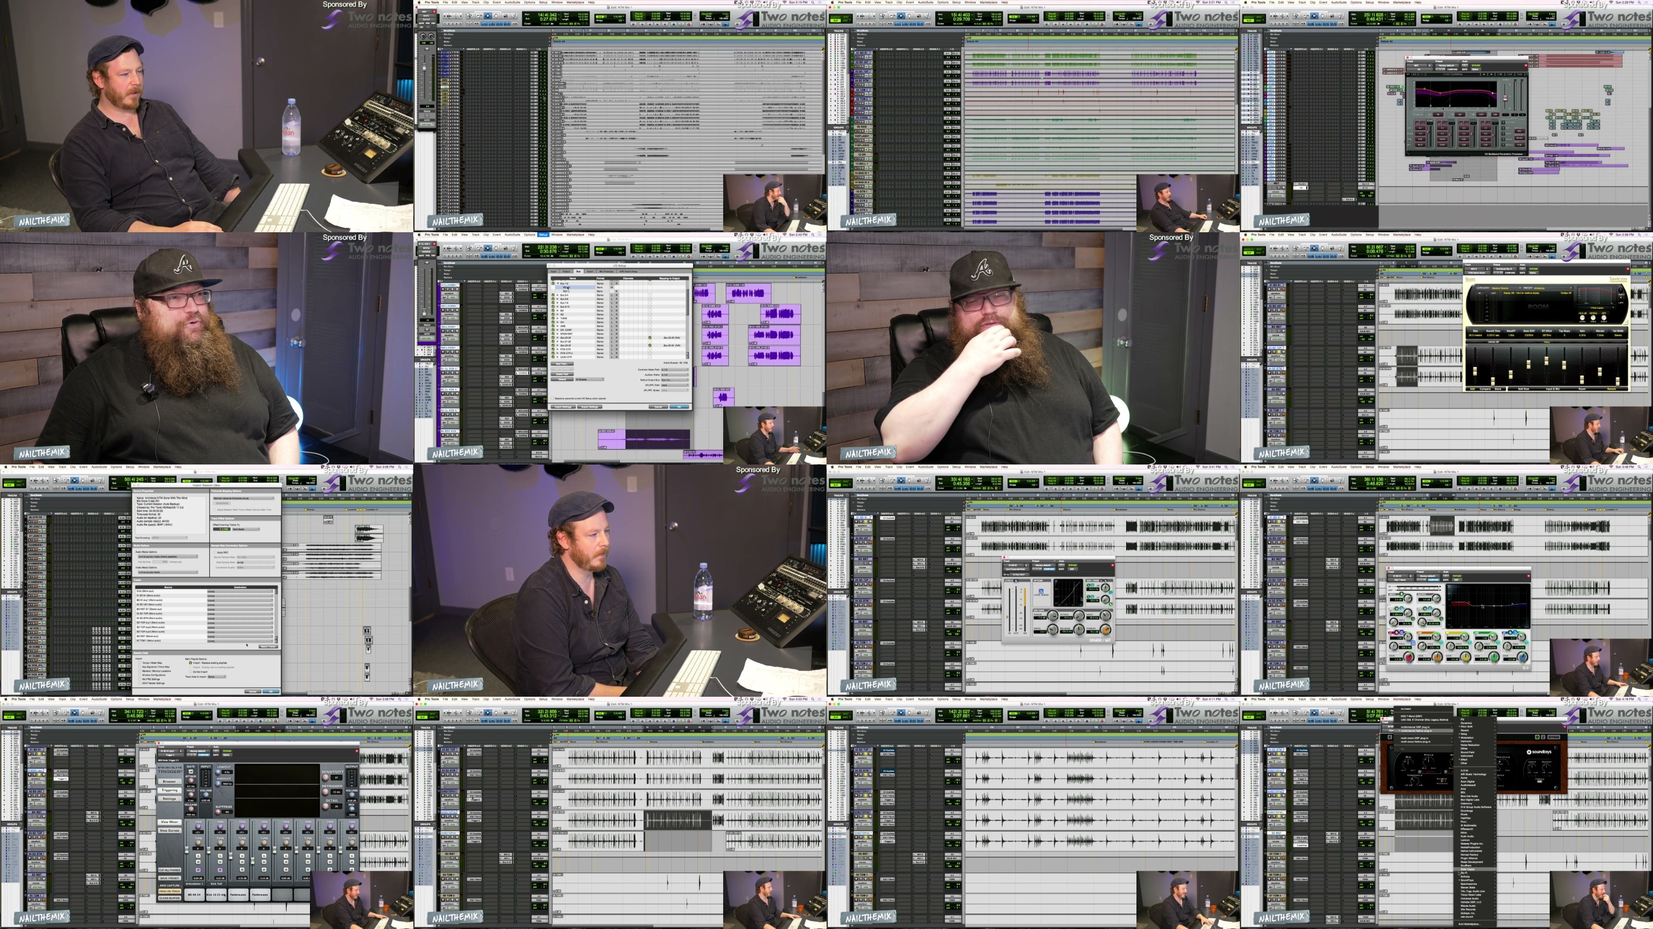This screenshot has height=929, width=1653.
Task: Select Grabber tool in toolbar above Trigger plugin
Action: (x=83, y=712)
